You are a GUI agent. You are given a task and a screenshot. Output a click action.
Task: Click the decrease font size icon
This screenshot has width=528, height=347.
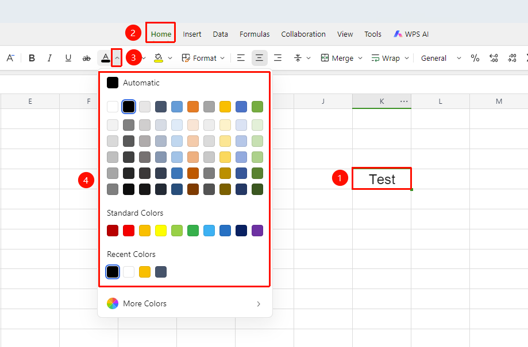[x=10, y=58]
